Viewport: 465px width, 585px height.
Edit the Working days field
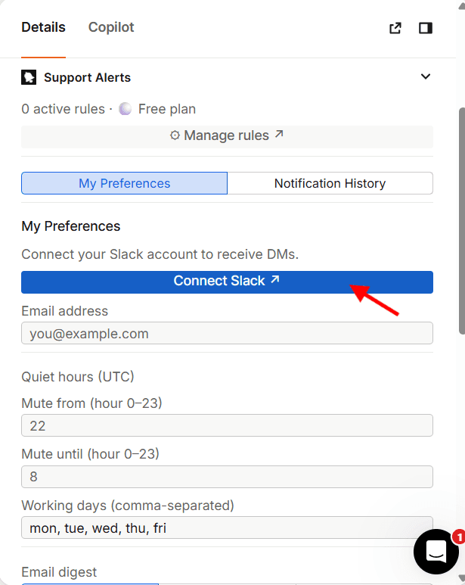coord(227,527)
